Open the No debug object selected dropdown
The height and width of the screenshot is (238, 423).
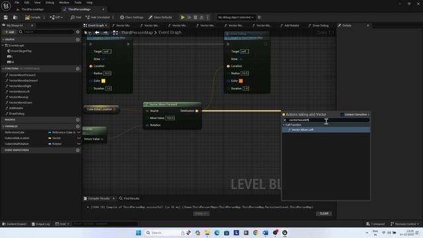pos(236,17)
